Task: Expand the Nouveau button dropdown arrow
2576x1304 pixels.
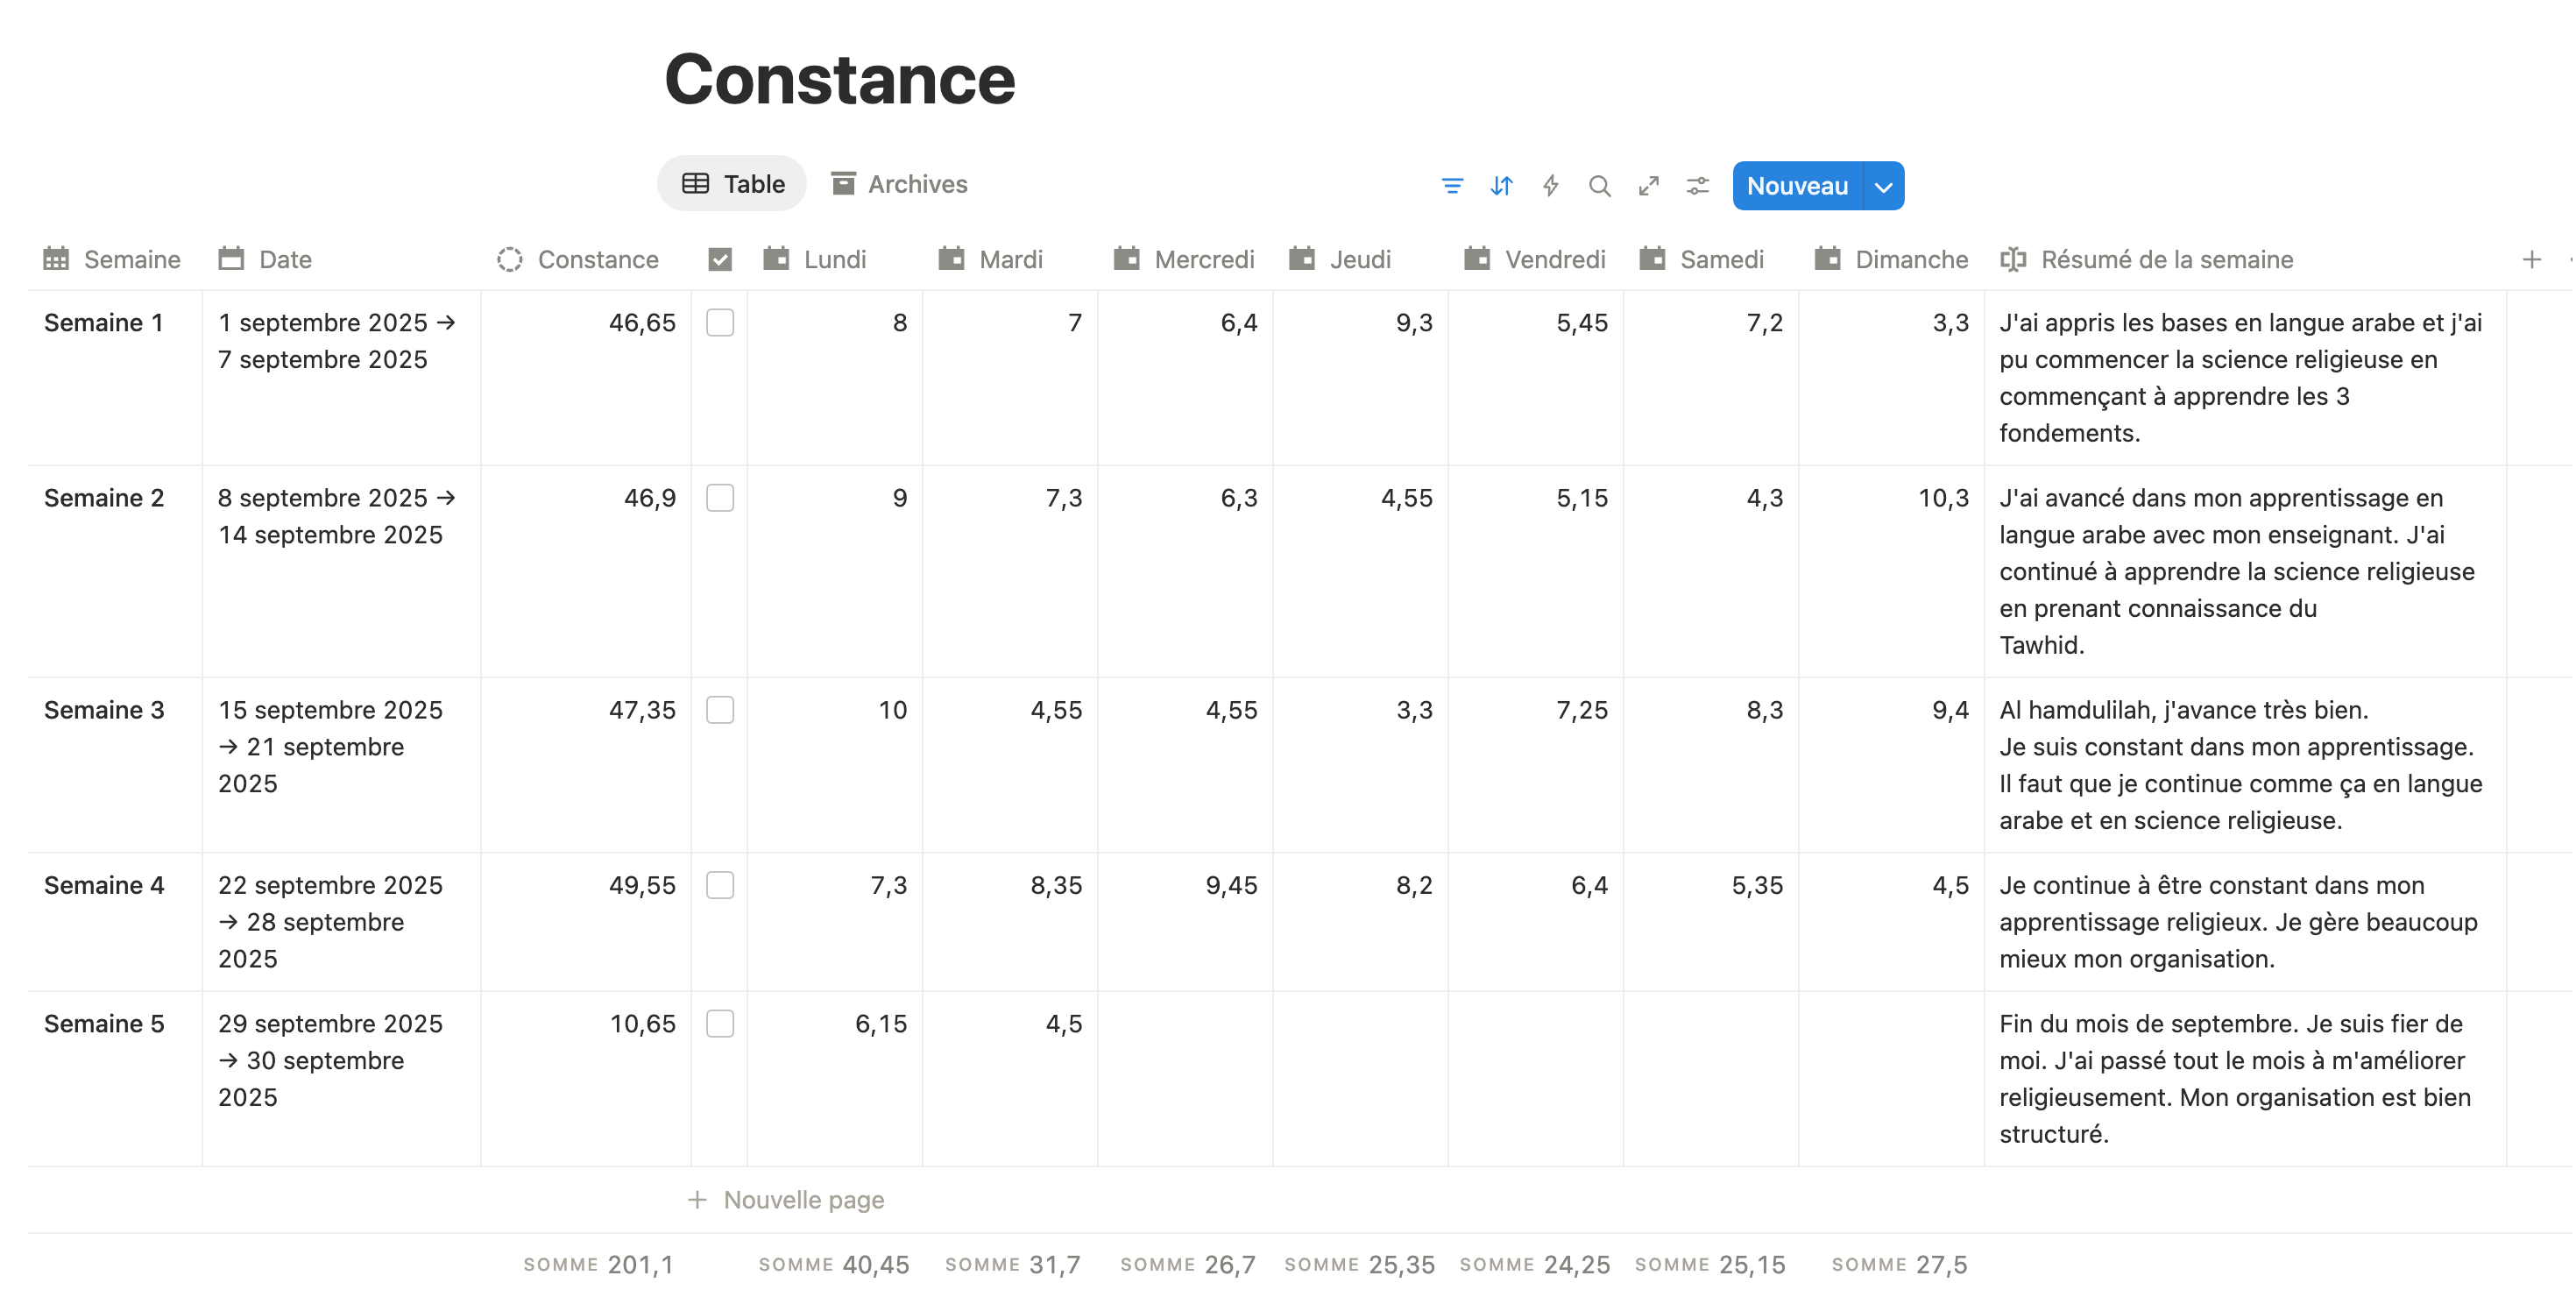Action: click(1883, 187)
